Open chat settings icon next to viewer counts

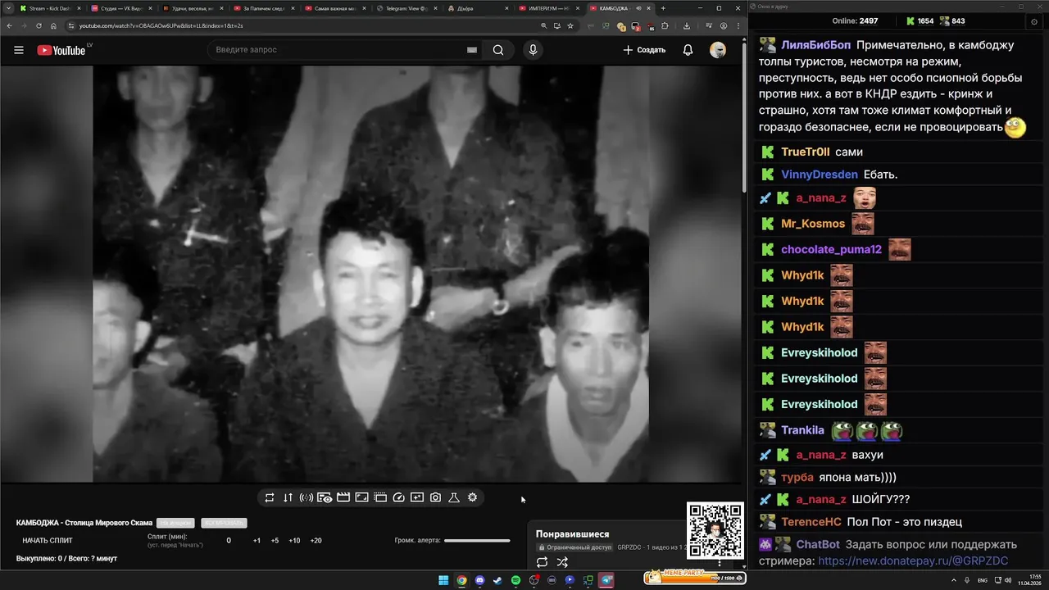coord(1033,21)
